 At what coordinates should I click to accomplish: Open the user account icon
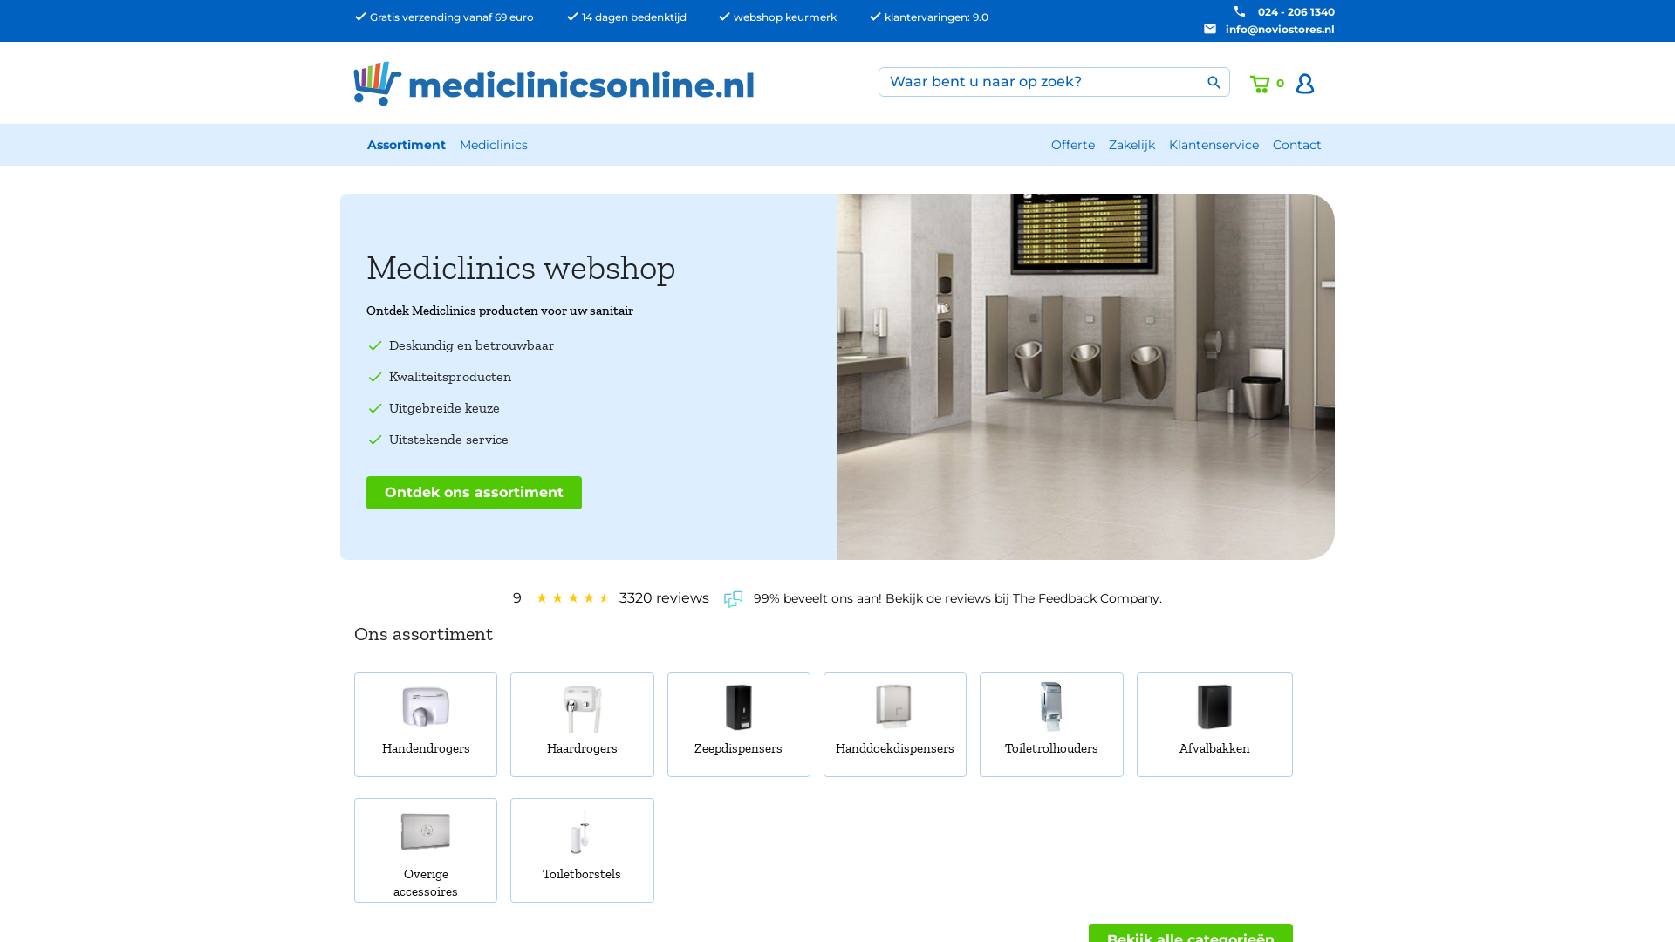pos(1305,83)
